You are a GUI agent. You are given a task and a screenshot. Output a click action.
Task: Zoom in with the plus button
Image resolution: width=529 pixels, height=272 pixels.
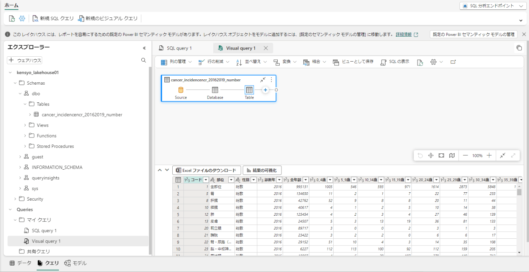489,156
